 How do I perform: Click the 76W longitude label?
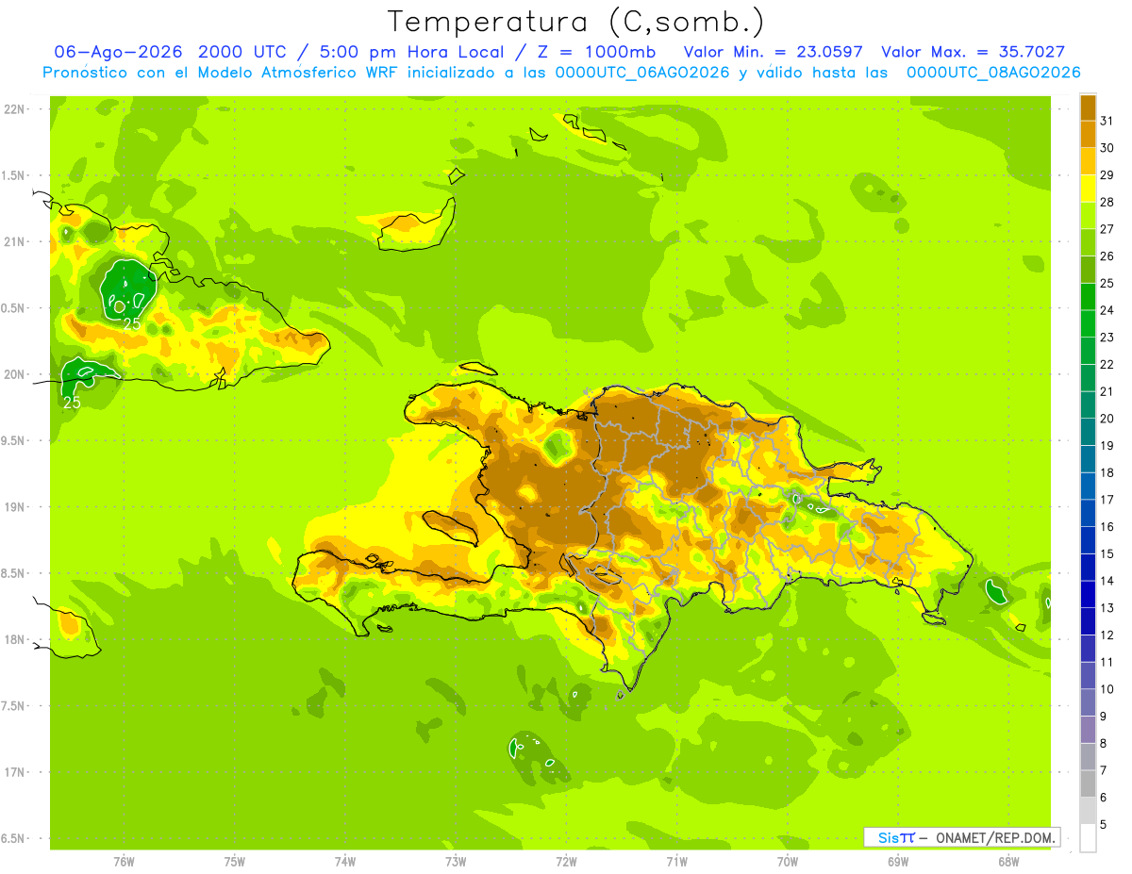tap(124, 861)
